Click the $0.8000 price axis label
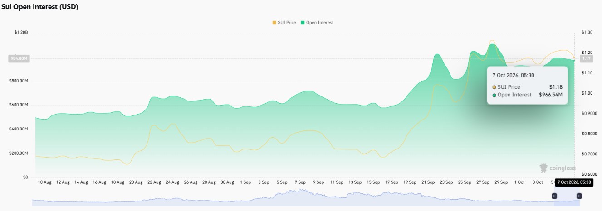 pos(589,134)
